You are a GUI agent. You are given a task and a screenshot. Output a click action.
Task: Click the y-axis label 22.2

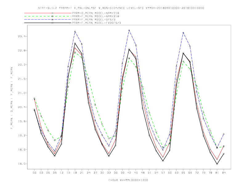click(x=22, y=65)
